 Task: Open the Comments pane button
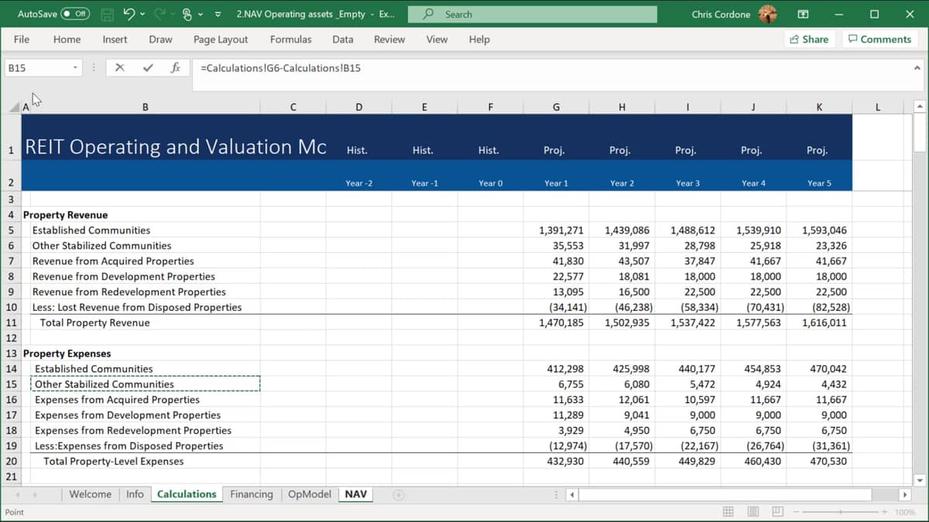coord(880,39)
